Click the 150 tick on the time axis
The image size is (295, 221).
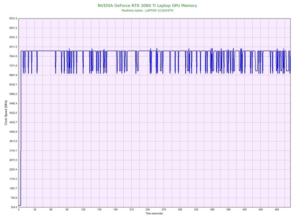(100, 210)
